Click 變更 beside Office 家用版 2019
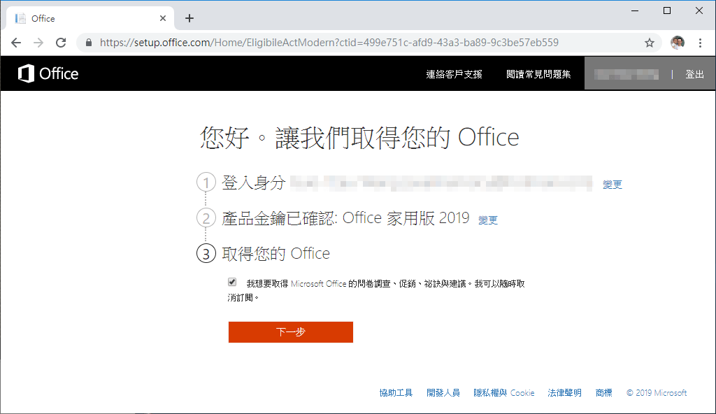The image size is (716, 414). click(x=488, y=220)
